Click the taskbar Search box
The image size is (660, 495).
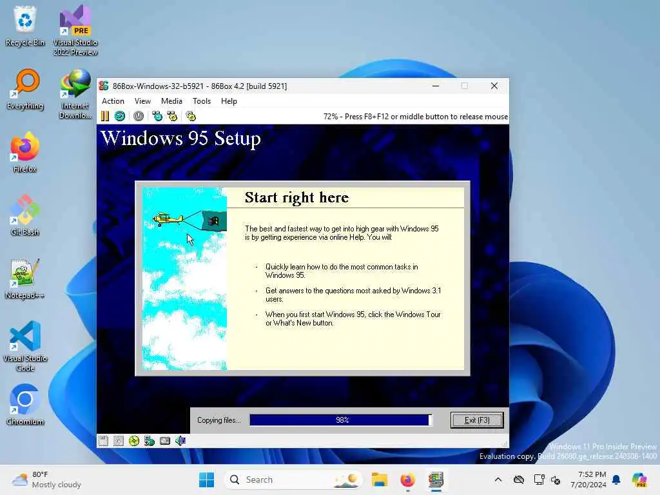coord(293,480)
